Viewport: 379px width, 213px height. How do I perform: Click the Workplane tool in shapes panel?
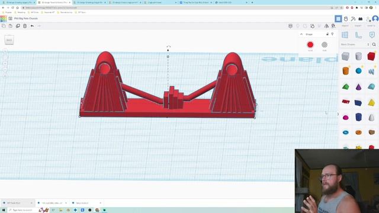point(345,35)
